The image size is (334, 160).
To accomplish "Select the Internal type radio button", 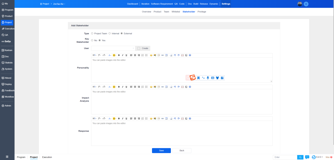I will [110, 34].
